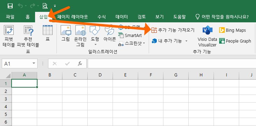The height and width of the screenshot is (126, 256).
Task: Open 내 추가 기능
Action: click(167, 41)
